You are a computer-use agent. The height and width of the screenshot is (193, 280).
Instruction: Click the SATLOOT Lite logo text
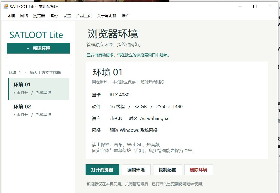pyautogui.click(x=36, y=35)
